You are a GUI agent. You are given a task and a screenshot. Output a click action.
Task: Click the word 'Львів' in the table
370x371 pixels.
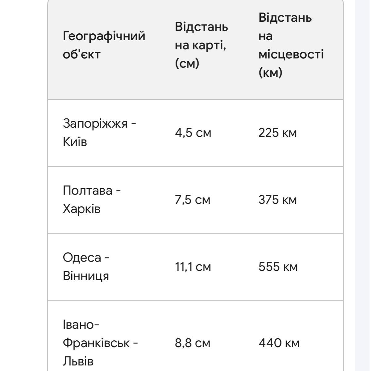78,361
